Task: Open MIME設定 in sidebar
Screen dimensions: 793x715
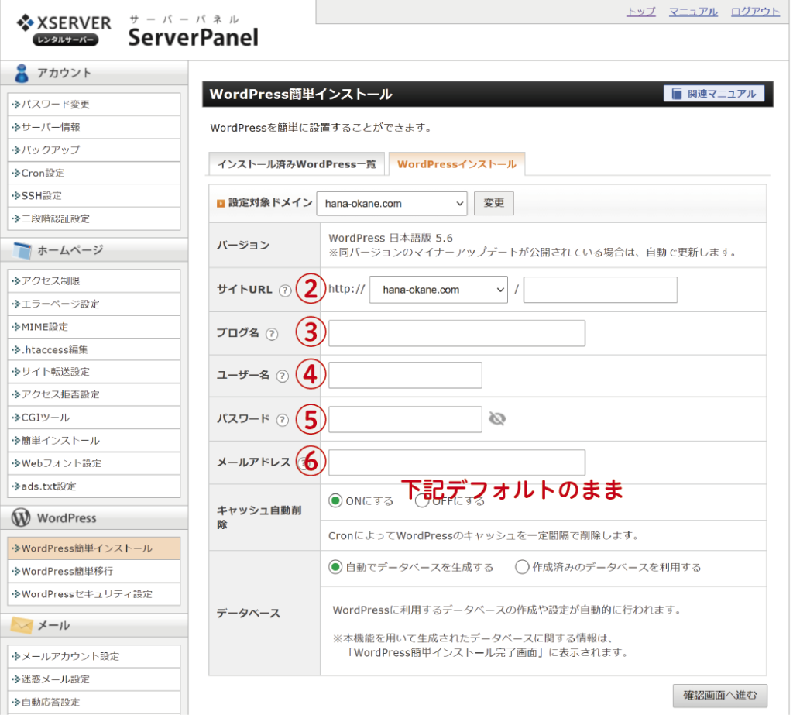Action: pyautogui.click(x=94, y=327)
